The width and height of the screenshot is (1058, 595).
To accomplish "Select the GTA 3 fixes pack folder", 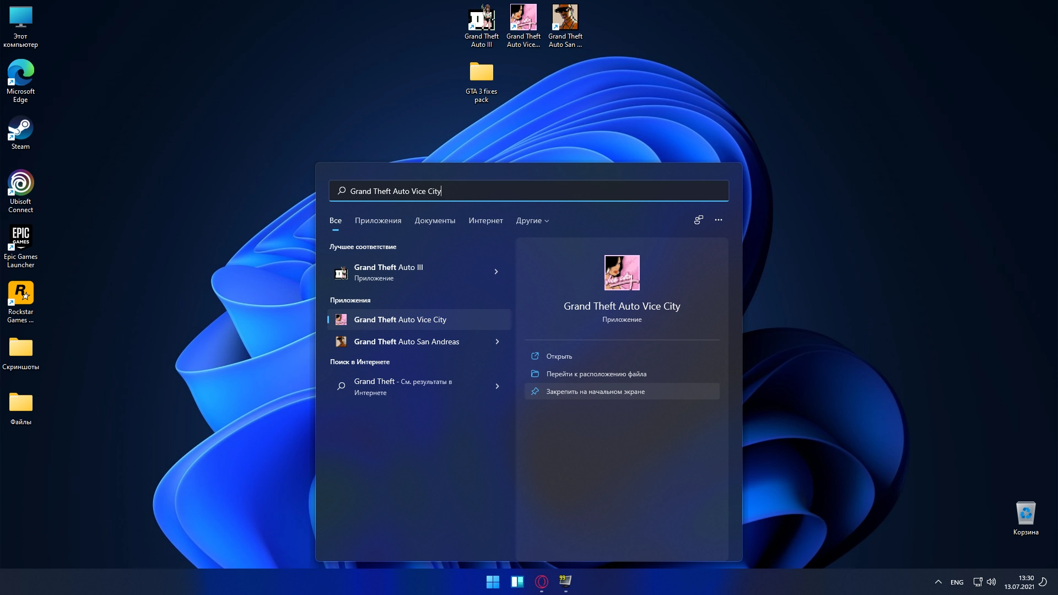I will (x=481, y=81).
